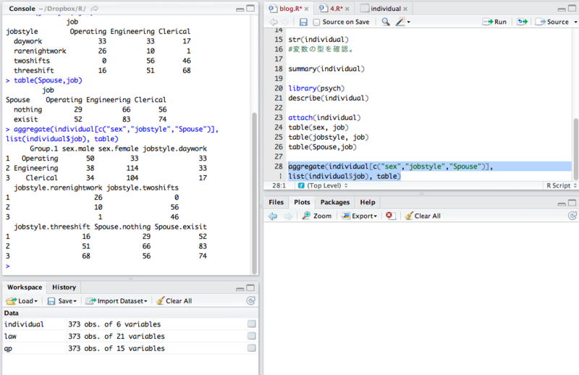Image resolution: width=579 pixels, height=375 pixels.
Task: Open the code tools magic wand menu
Action: (x=402, y=22)
